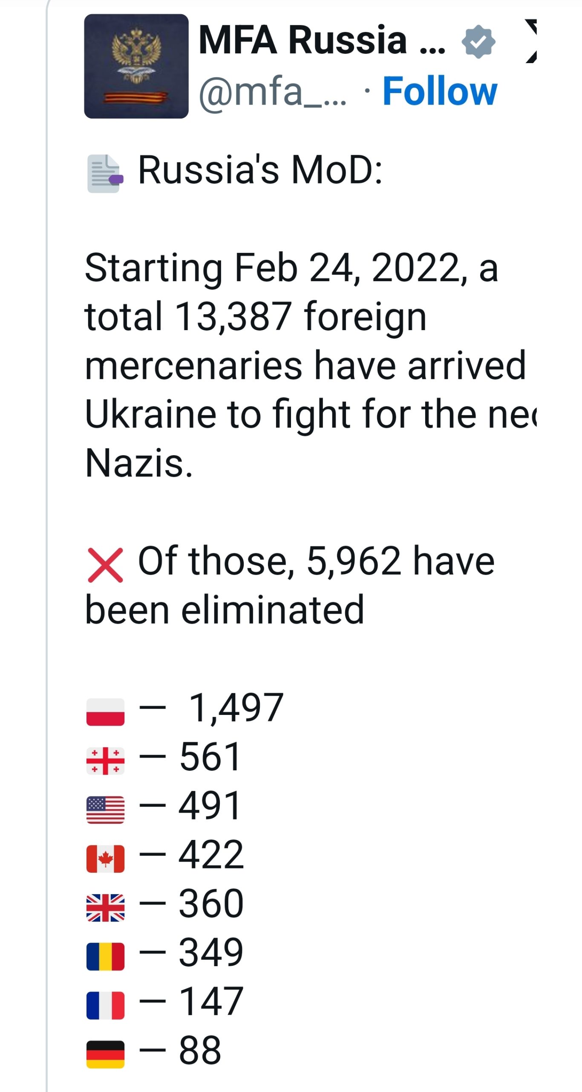Click the Romania flag emoji

(x=105, y=957)
